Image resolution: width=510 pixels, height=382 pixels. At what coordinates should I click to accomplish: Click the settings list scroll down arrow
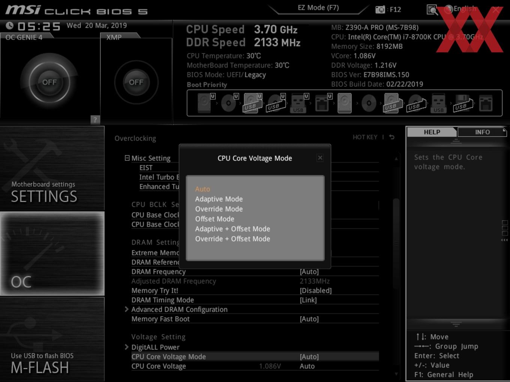click(396, 374)
